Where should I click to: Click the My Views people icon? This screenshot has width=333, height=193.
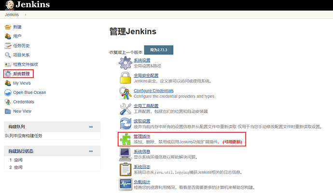8,83
